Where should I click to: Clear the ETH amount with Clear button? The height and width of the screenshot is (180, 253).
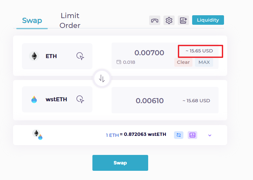click(x=183, y=62)
